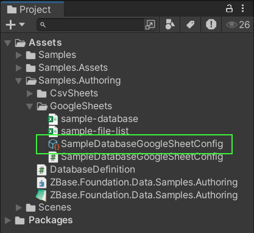This screenshot has height=233, width=254.
Task: Click the sample-database spreadsheet icon
Action: tap(53, 119)
